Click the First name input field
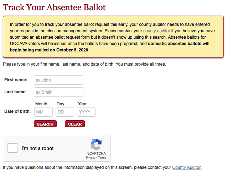 point(59,80)
